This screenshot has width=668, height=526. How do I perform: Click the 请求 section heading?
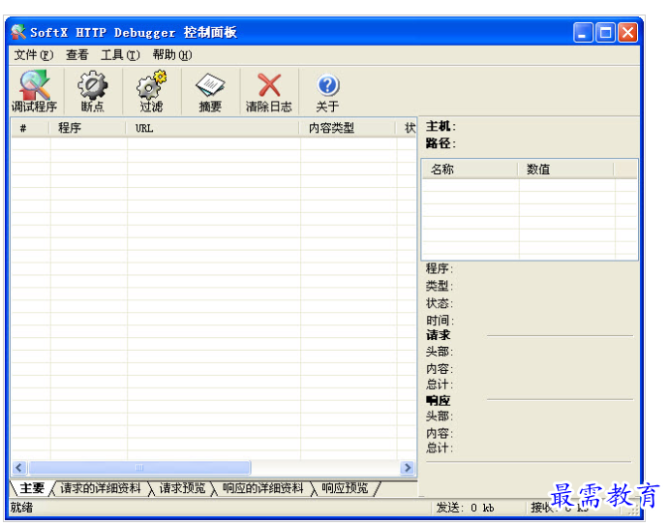[x=438, y=335]
